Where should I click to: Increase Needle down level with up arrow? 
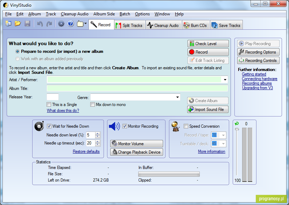(98, 134)
